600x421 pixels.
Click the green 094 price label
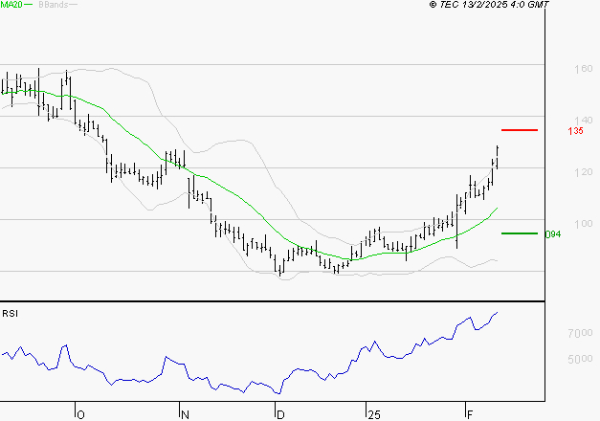pos(553,233)
